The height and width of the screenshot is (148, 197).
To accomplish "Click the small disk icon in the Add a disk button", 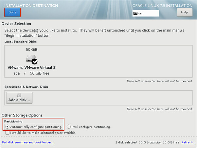I will [x=19, y=95].
